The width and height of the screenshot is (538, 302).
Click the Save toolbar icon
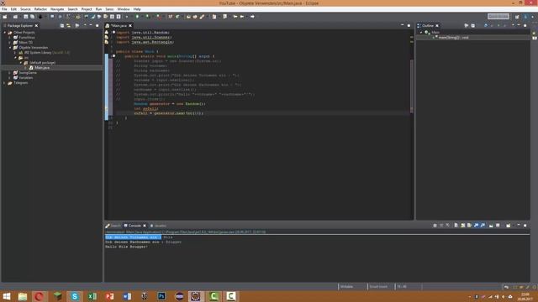point(26,17)
